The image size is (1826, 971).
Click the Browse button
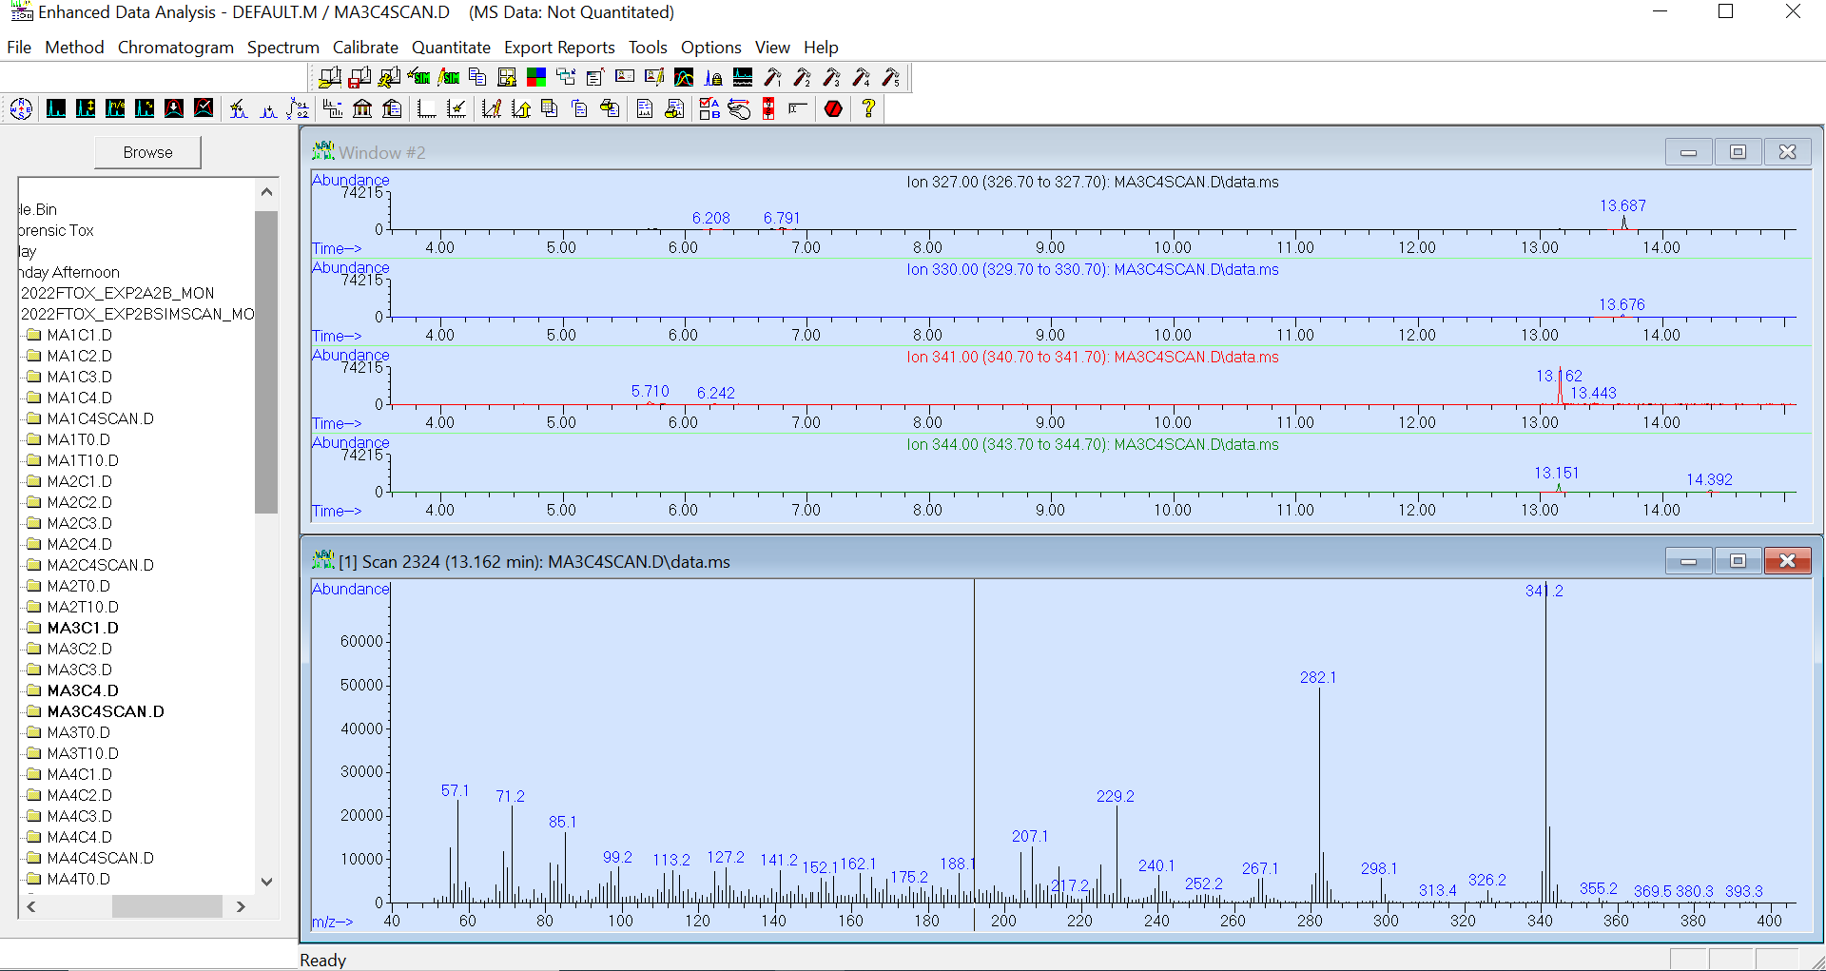[x=147, y=152]
